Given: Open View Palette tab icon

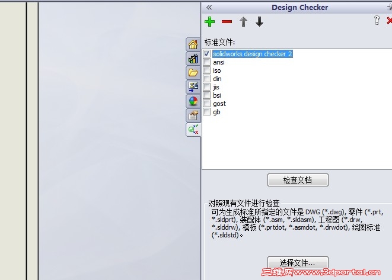Looking at the screenshot, I should 193,87.
